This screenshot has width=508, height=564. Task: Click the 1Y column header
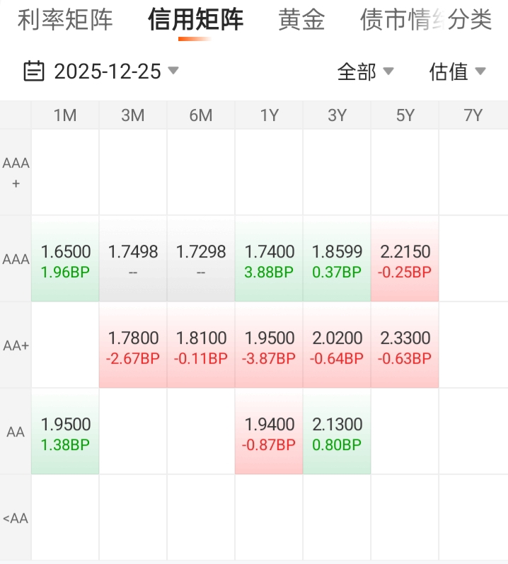269,115
